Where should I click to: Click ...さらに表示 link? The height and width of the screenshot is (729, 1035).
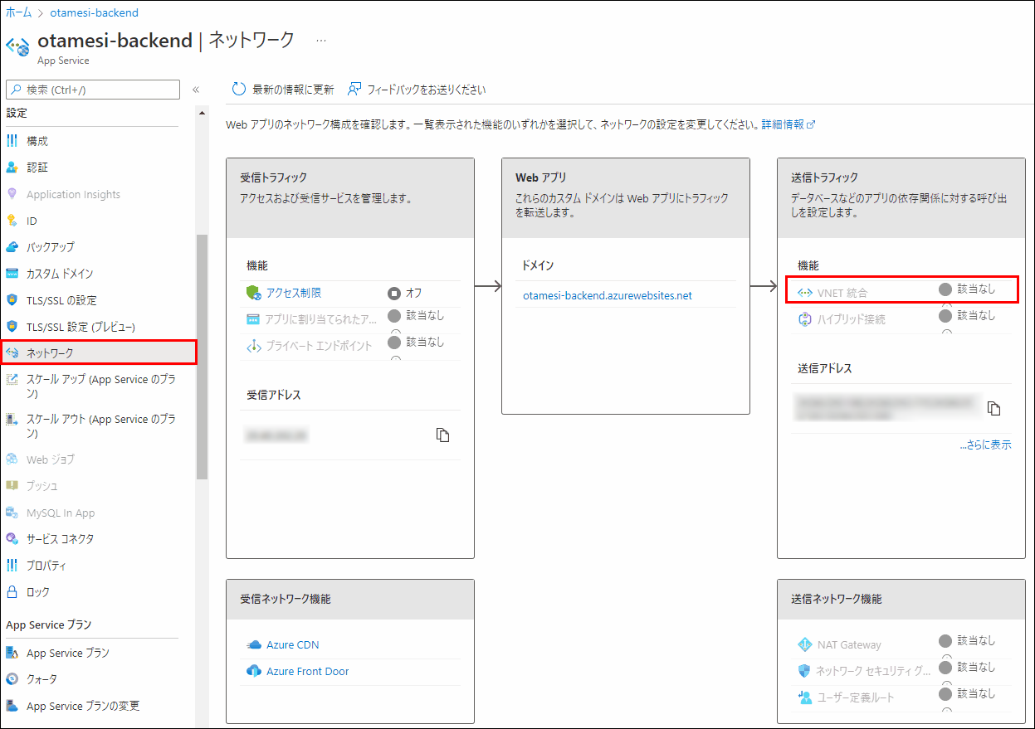(x=986, y=445)
